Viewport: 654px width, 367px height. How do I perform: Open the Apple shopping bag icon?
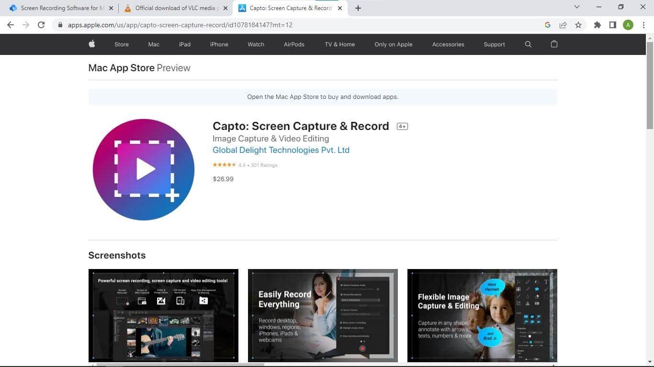(x=554, y=44)
